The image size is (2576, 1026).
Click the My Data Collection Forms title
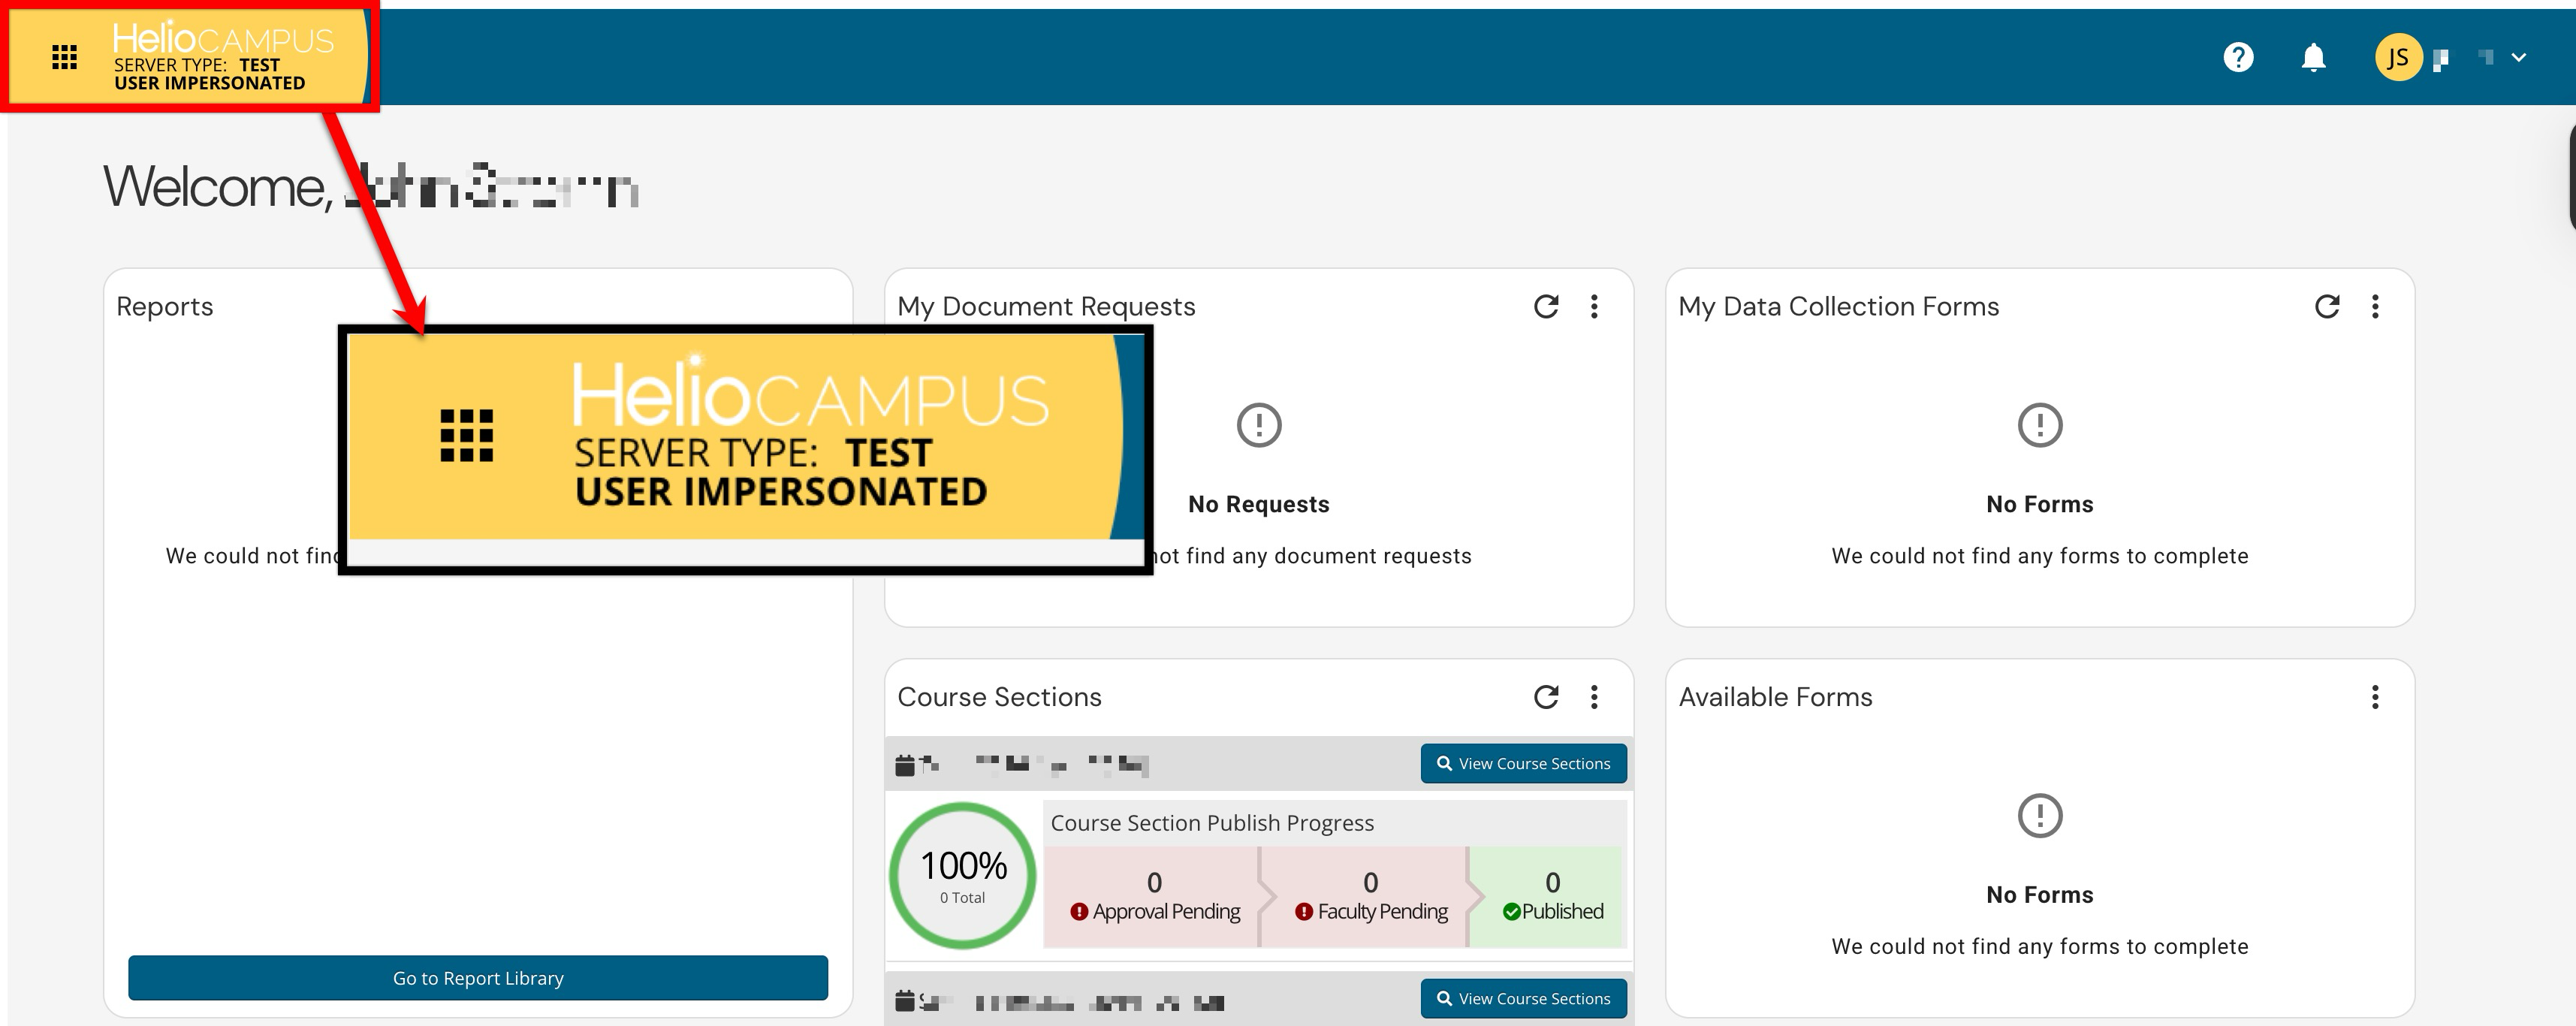(x=1839, y=306)
